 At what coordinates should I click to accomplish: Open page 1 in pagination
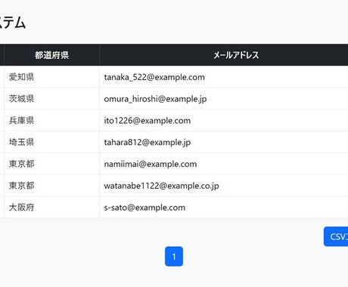coord(174,256)
